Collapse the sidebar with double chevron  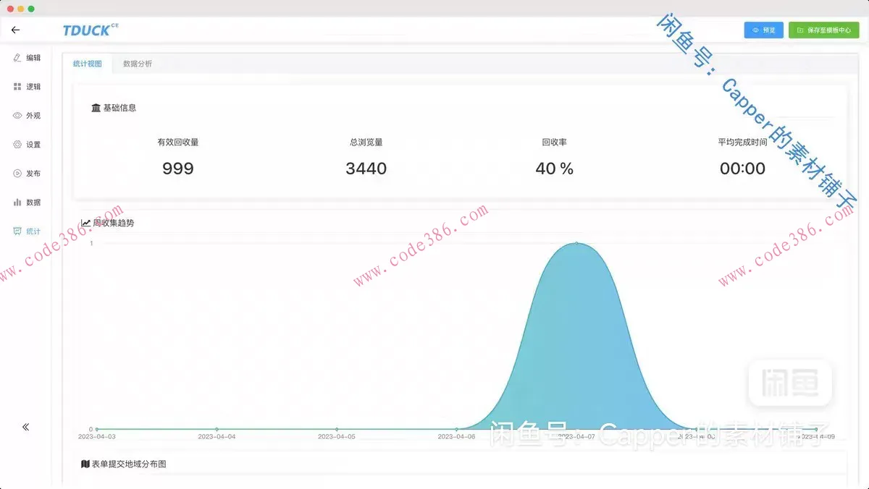[26, 427]
